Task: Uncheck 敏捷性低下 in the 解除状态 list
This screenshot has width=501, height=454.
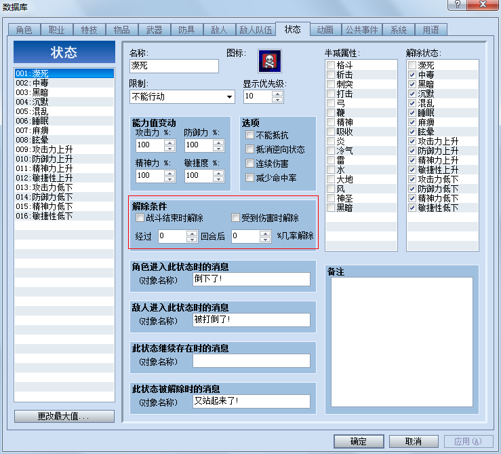Action: coord(412,208)
